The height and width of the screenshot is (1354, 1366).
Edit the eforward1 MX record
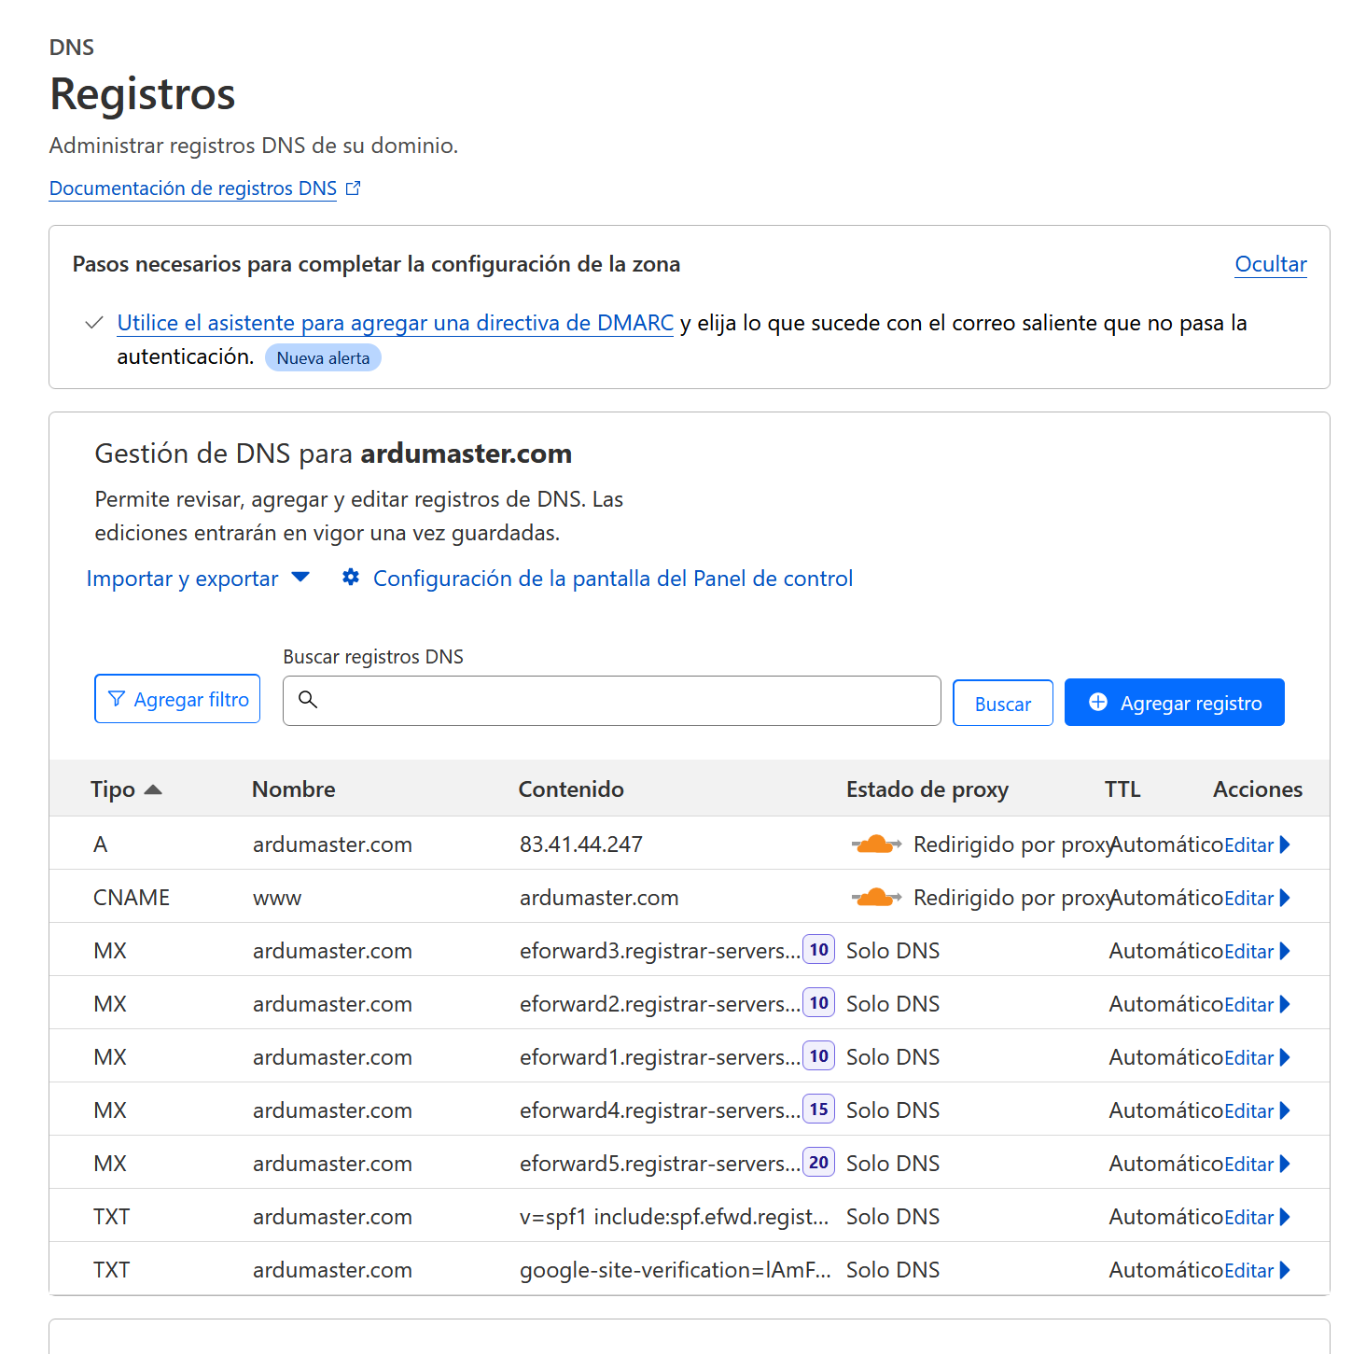pos(1248,1058)
